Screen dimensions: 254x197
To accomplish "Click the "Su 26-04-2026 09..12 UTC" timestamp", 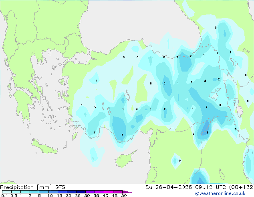I will click(x=185, y=187).
